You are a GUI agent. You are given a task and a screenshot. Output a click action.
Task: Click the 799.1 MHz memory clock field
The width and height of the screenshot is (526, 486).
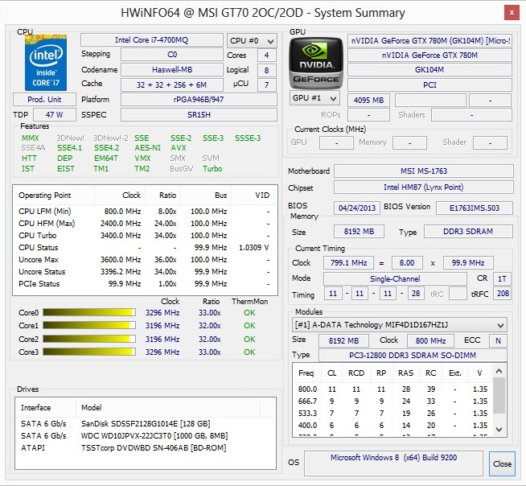click(x=348, y=262)
